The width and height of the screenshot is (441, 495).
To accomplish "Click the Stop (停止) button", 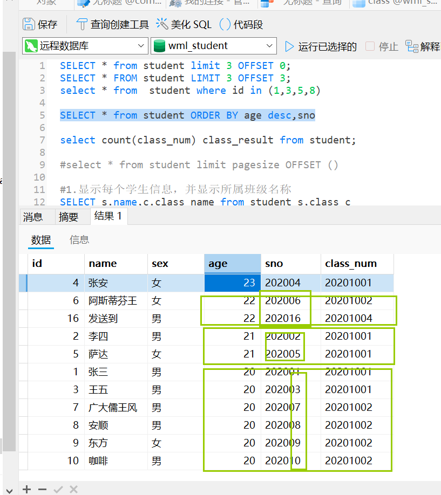I will 382,46.
